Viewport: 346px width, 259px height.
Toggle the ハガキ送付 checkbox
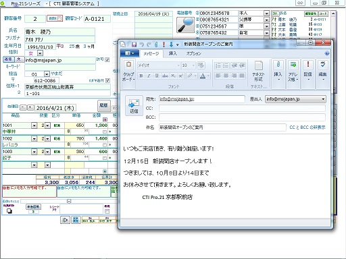tap(107, 80)
